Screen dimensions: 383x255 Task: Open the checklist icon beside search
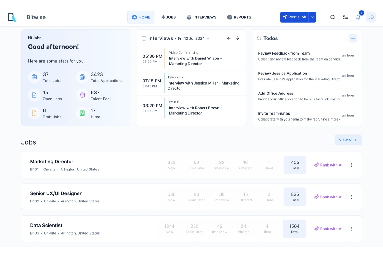coord(345,17)
